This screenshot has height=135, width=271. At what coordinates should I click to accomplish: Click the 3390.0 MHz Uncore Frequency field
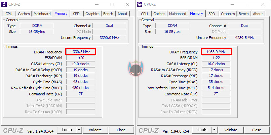109,38
